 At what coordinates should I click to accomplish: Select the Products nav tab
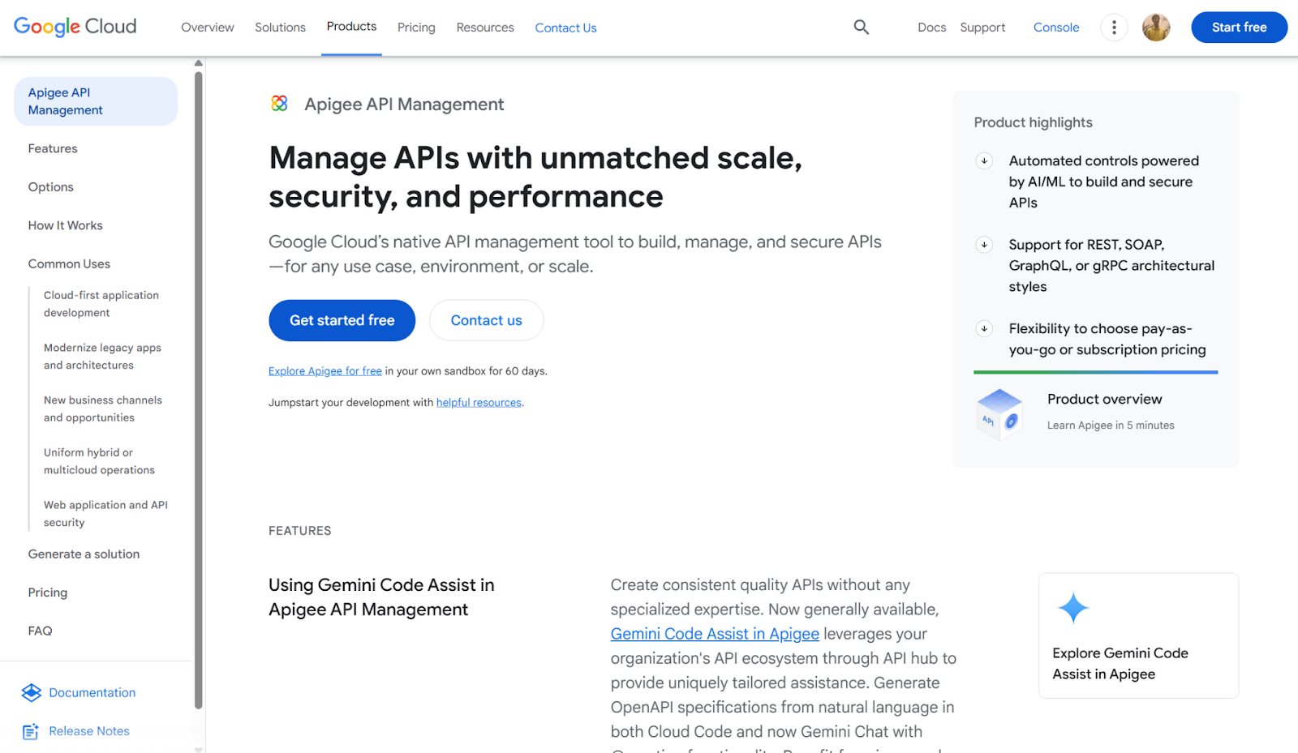tap(351, 27)
